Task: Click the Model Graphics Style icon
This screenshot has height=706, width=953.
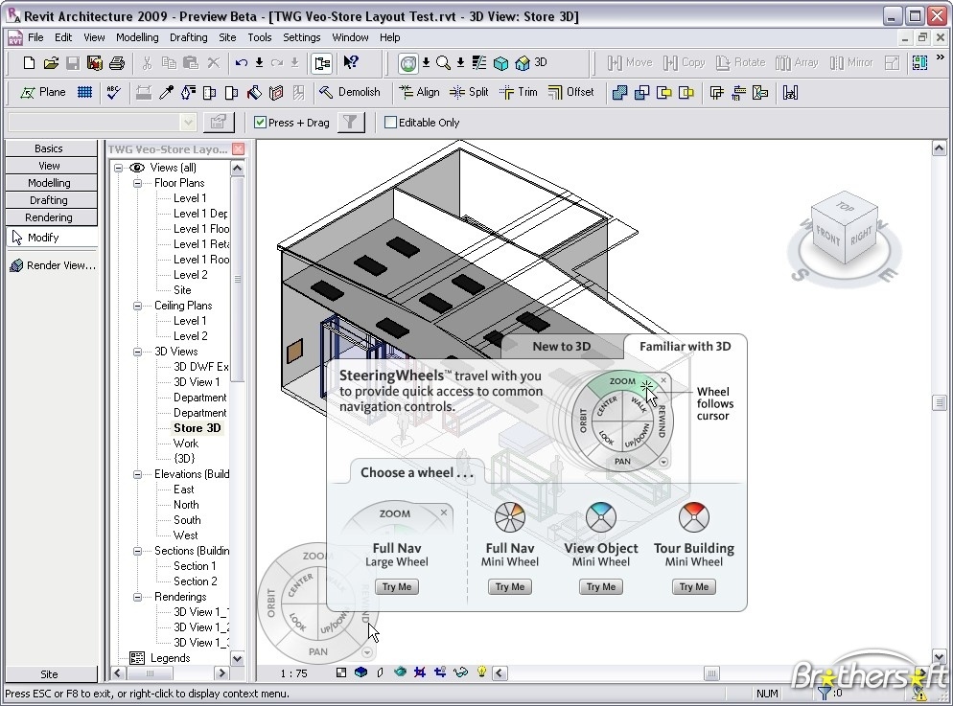Action: [x=361, y=673]
